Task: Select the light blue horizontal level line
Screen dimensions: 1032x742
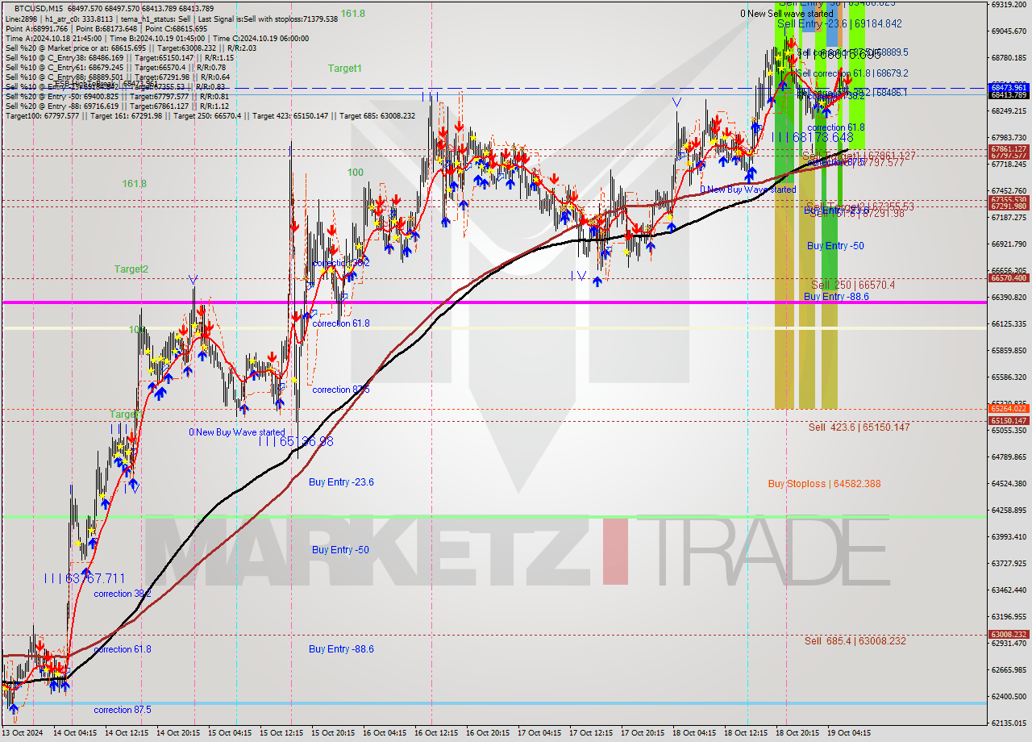Action: point(493,703)
